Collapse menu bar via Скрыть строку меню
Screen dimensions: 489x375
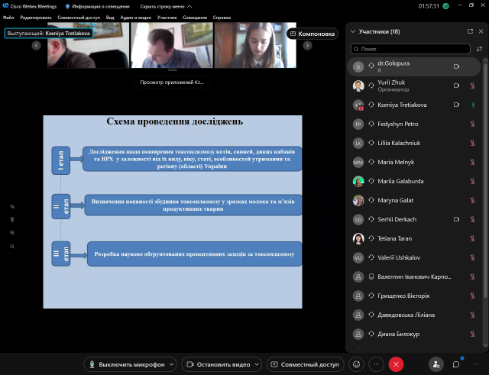pos(166,6)
